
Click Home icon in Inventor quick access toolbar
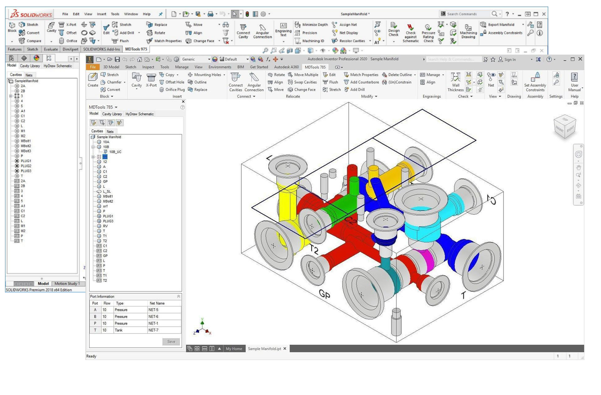(x=140, y=59)
